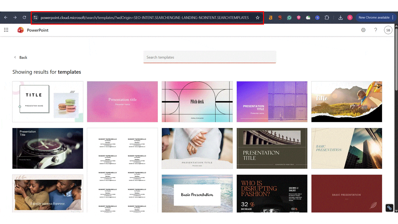Select the 'Pitch deck' template thumbnail
The image size is (398, 224).
pos(197,102)
